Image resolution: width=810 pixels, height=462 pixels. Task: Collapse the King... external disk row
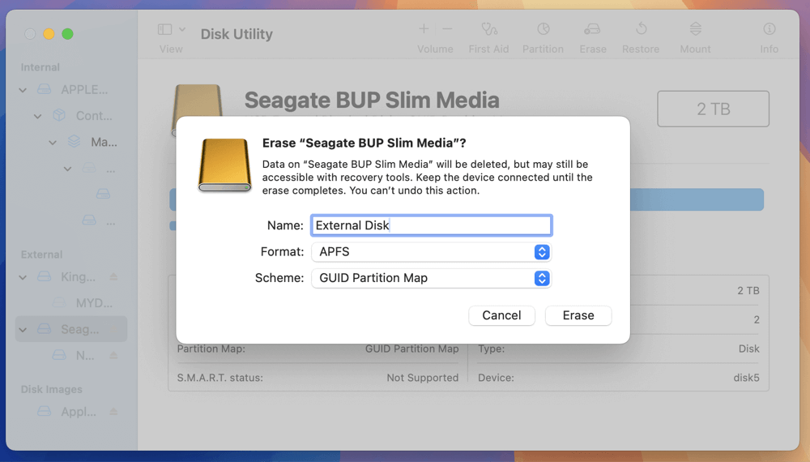pos(23,277)
